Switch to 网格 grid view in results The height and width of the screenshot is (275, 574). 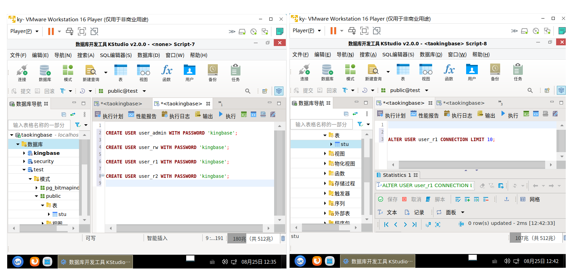(x=530, y=199)
